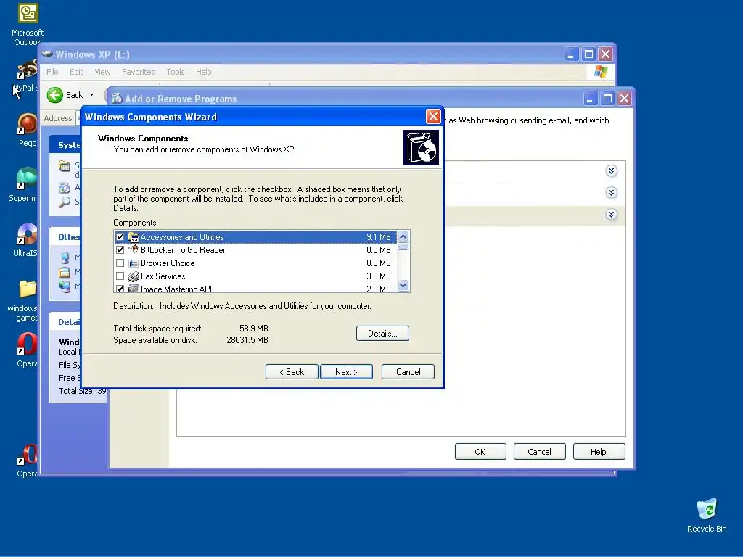Click the BitLocker To Go Reader icon
The height and width of the screenshot is (557, 743).
click(x=134, y=249)
